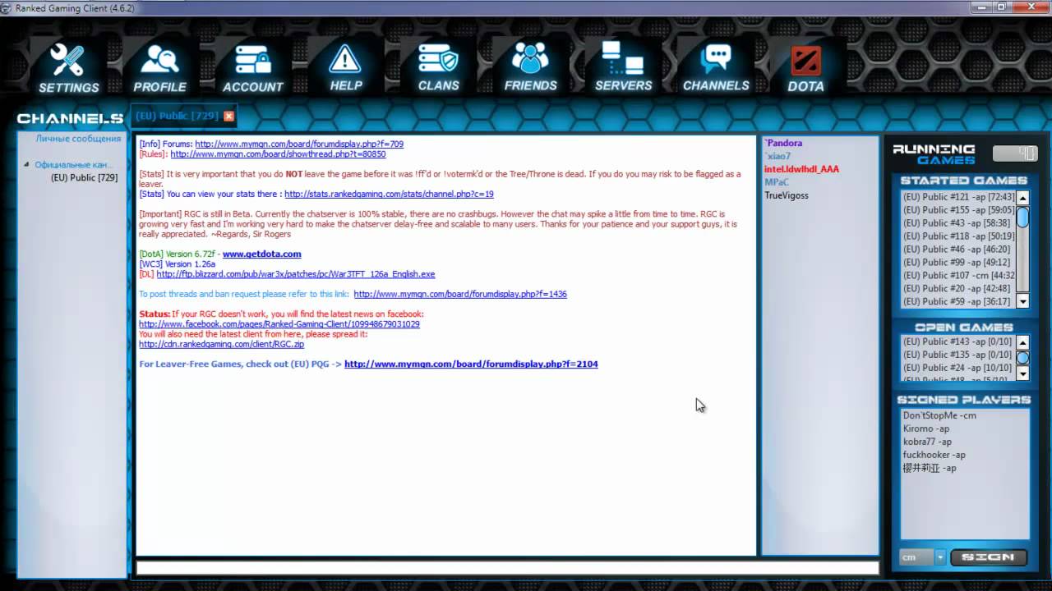This screenshot has width=1052, height=591.
Task: Collapse the Официальные каналы tree node
Action: point(26,164)
